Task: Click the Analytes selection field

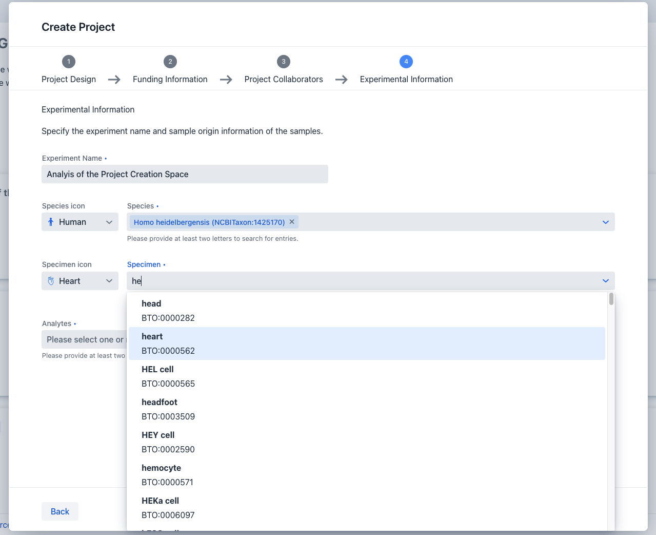Action: (84, 339)
